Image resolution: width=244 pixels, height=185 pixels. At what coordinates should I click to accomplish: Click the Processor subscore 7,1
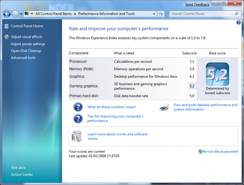(192, 62)
